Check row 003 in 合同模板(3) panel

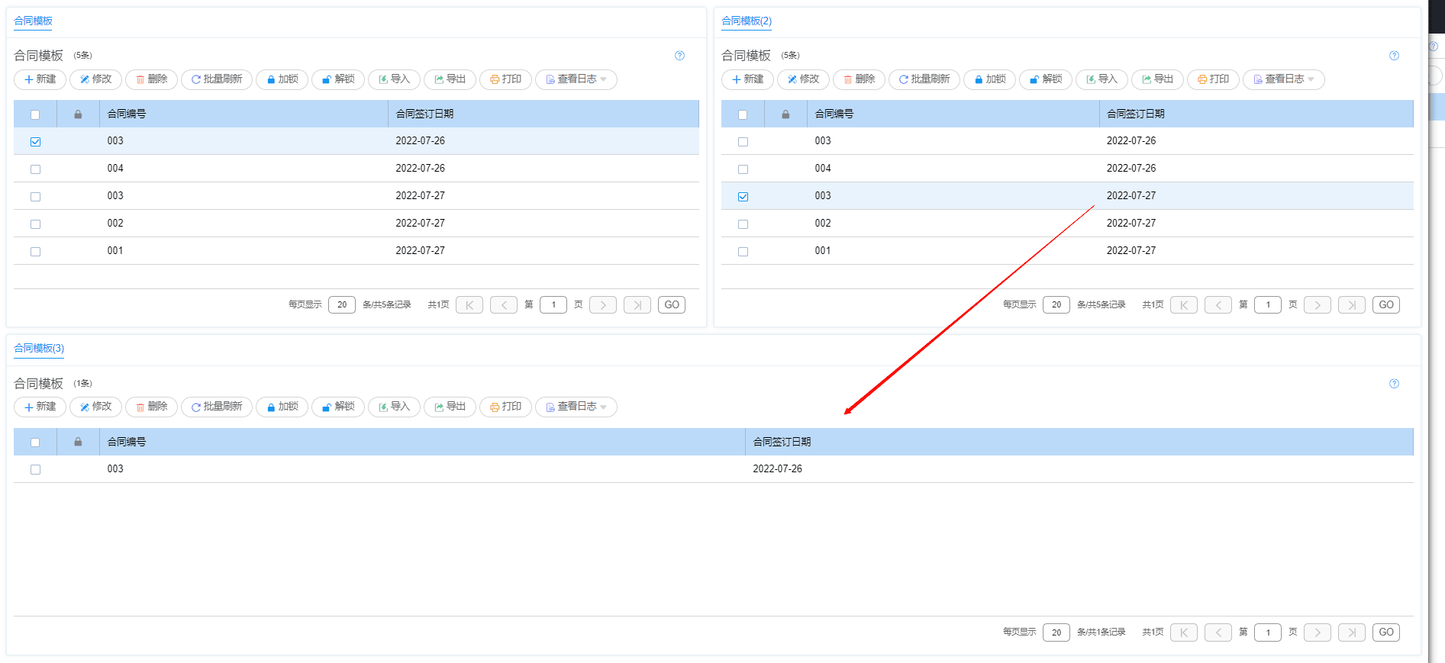click(35, 470)
